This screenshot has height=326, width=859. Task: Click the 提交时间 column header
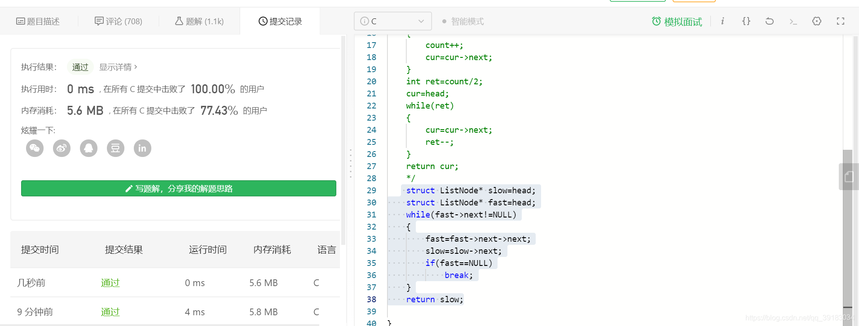coord(40,250)
